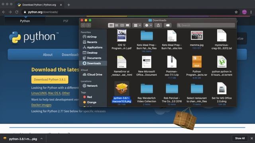255x143 pixels.
Task: Select the mysterious-crag txt file
Action: [222, 36]
